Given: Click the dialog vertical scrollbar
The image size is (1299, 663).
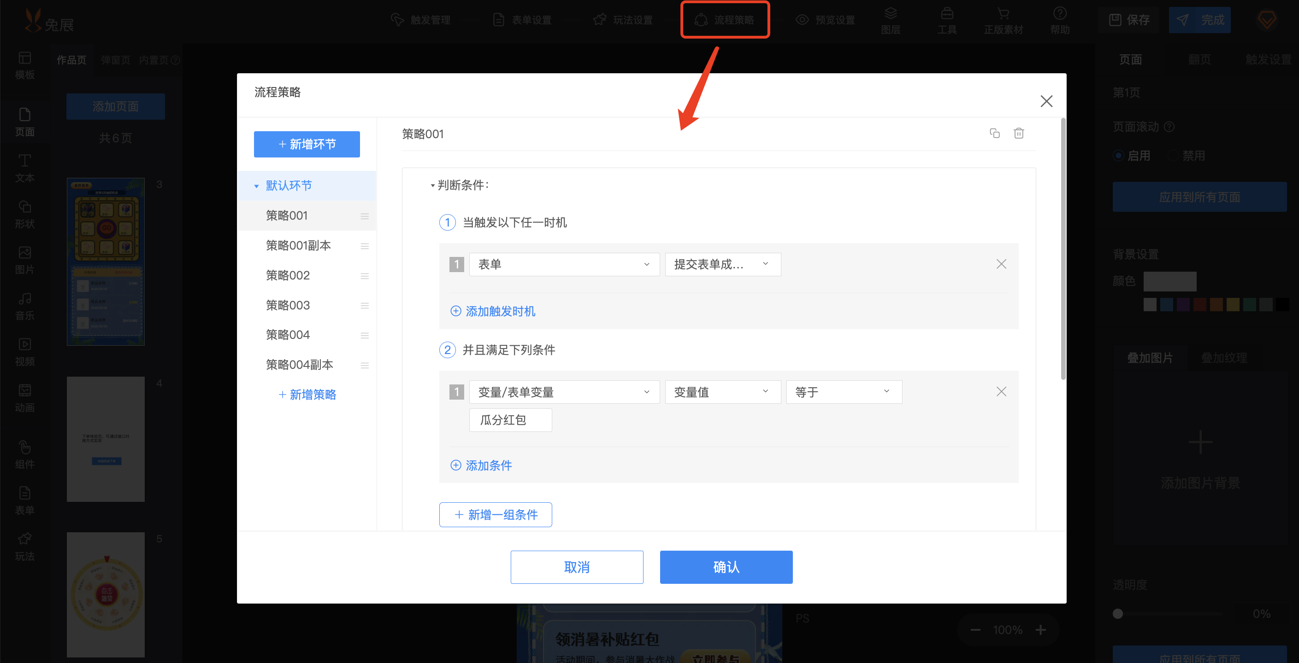Looking at the screenshot, I should tap(1063, 249).
